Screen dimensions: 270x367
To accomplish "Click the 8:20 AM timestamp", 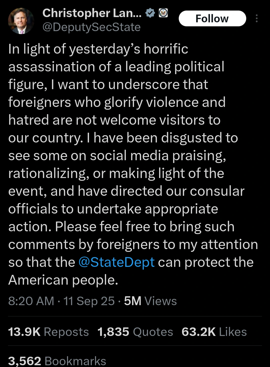I will (31, 301).
